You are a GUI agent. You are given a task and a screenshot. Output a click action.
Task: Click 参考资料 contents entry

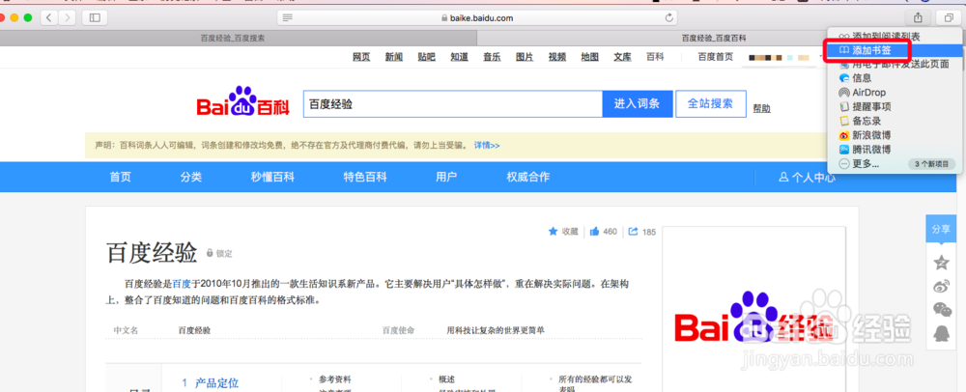335,379
